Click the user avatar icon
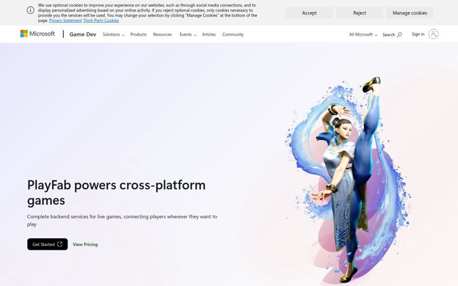 coord(433,34)
